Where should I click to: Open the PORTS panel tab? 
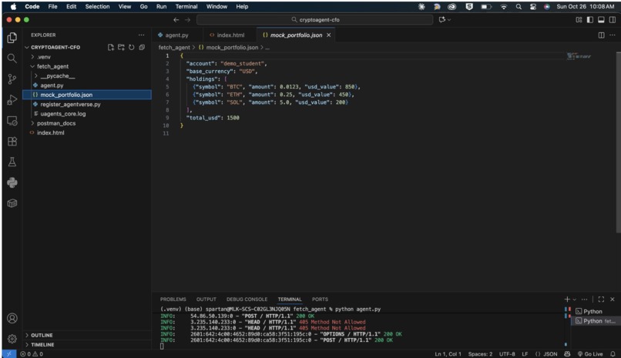coord(320,299)
